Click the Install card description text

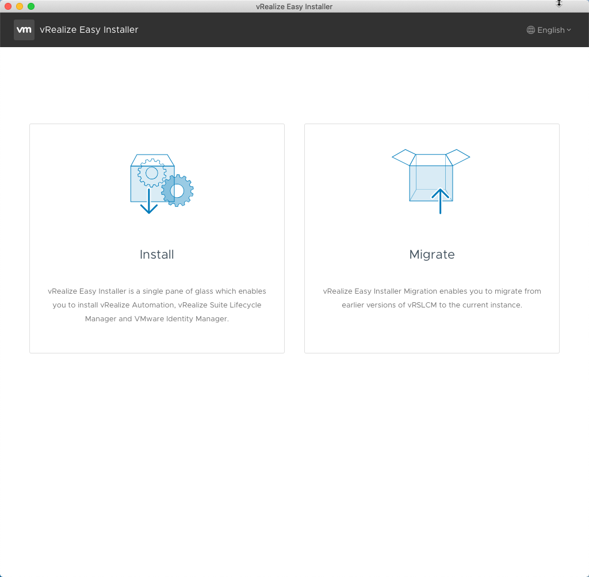point(156,305)
